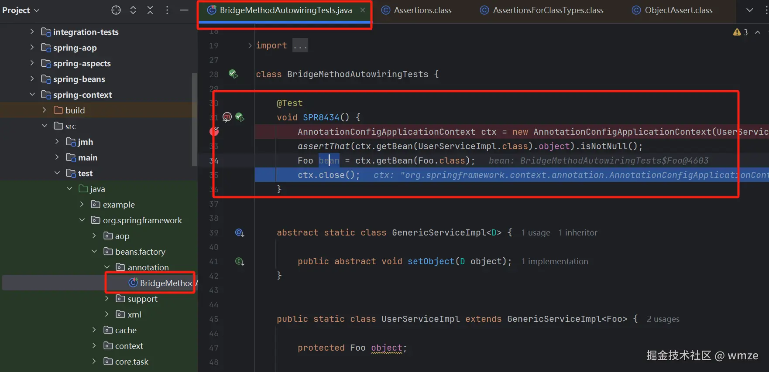Click the '1 inheritor' code hint

click(578, 232)
